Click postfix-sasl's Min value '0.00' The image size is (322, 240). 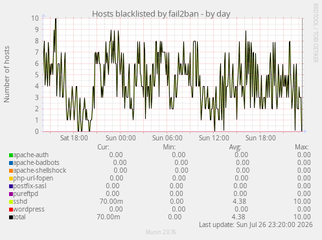coord(176,186)
